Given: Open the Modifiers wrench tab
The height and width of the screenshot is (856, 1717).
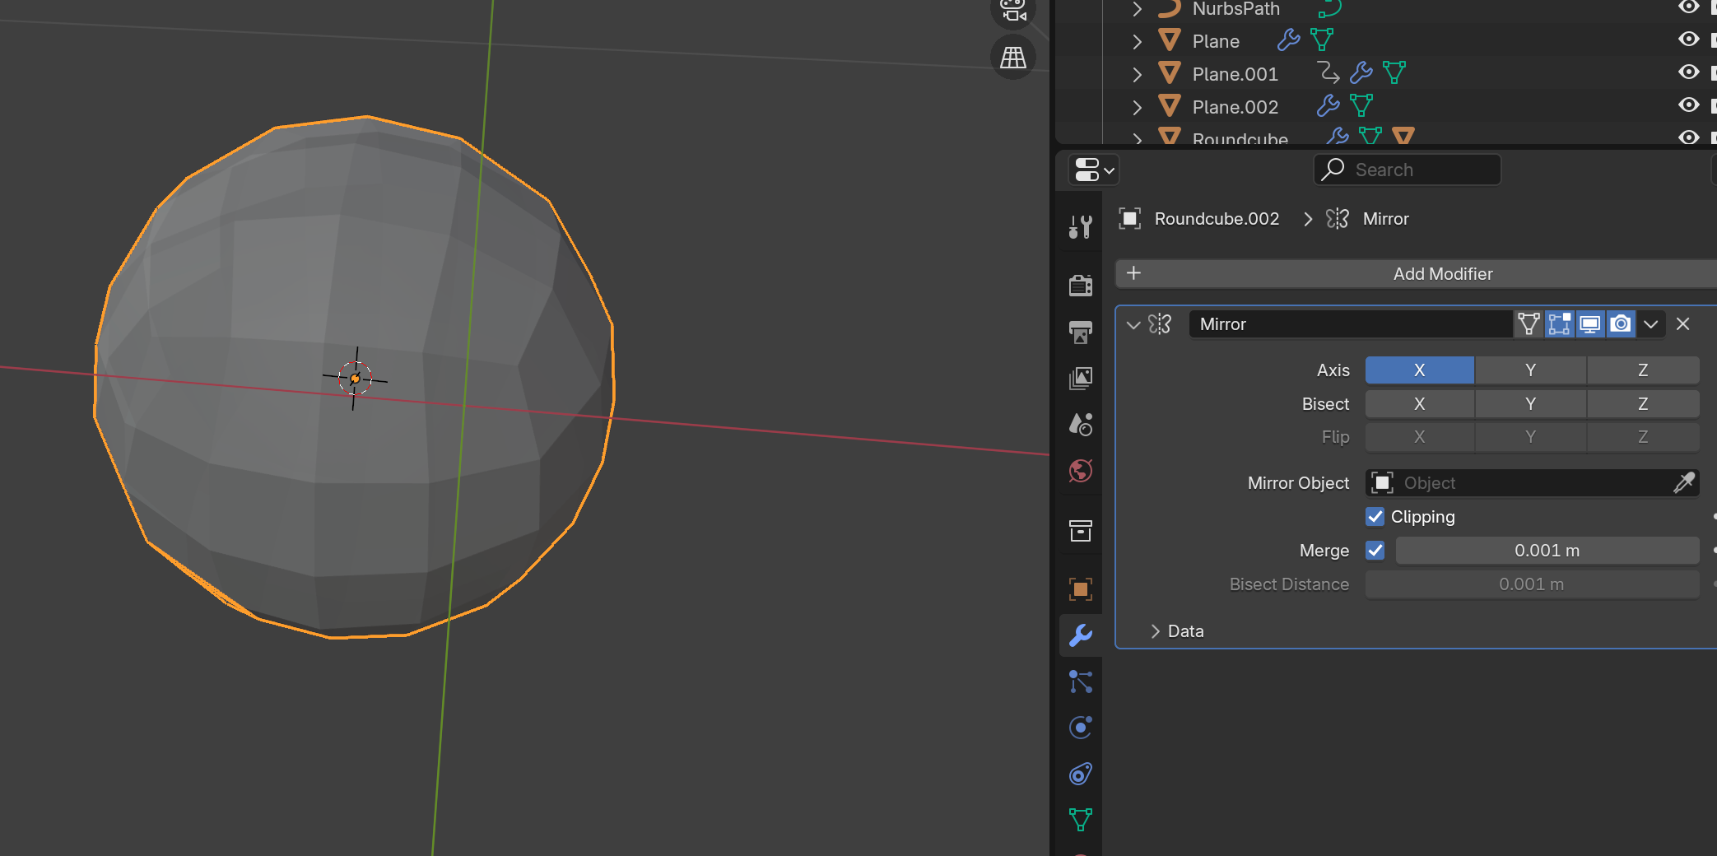Looking at the screenshot, I should (x=1081, y=635).
